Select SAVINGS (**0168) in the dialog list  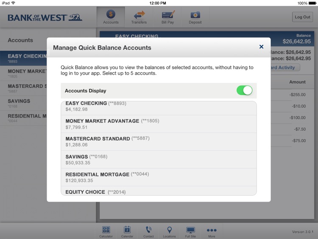pos(159,160)
